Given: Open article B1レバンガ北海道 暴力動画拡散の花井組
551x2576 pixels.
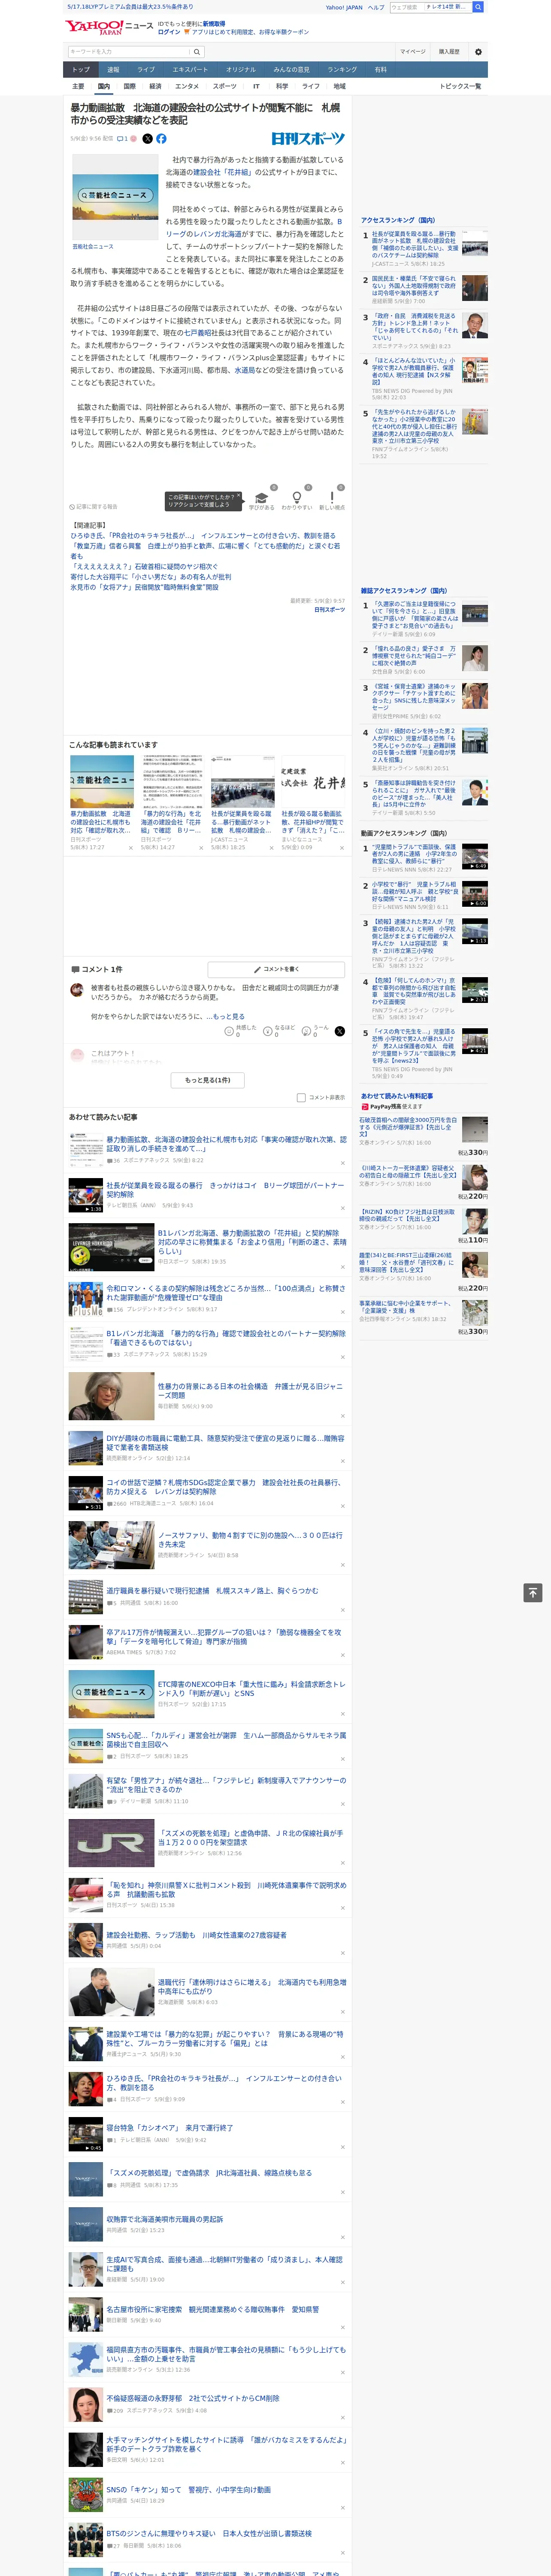Looking at the screenshot, I should [x=252, y=1242].
